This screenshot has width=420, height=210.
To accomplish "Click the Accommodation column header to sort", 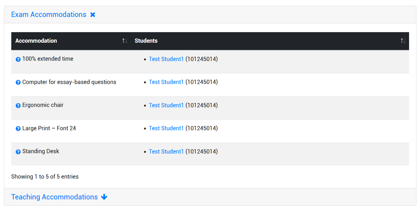I will [x=36, y=41].
